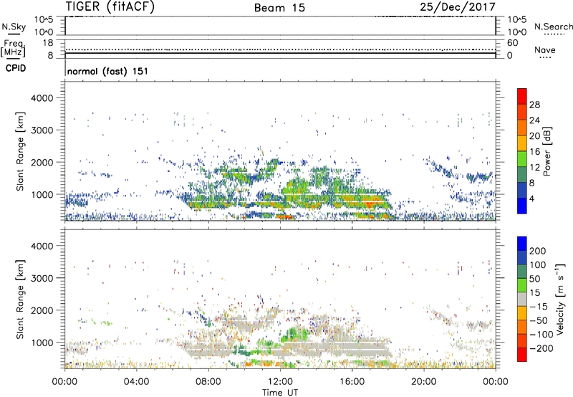Click the Beam 15 label
This screenshot has height=397, width=573.
point(279,8)
